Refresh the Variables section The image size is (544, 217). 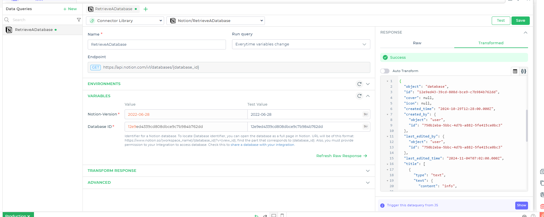pos(360,96)
